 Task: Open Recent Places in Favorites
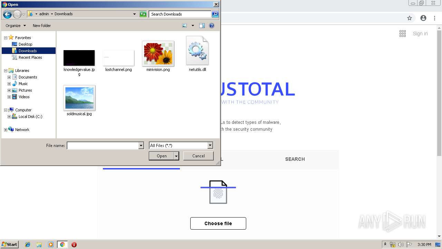point(30,57)
